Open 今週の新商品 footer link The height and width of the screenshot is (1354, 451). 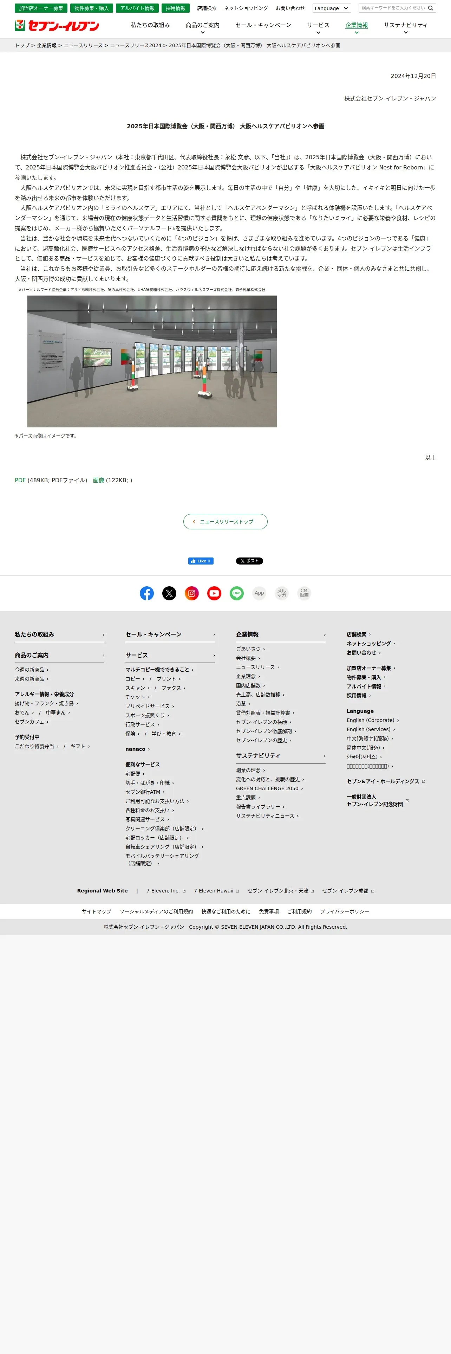pos(32,670)
